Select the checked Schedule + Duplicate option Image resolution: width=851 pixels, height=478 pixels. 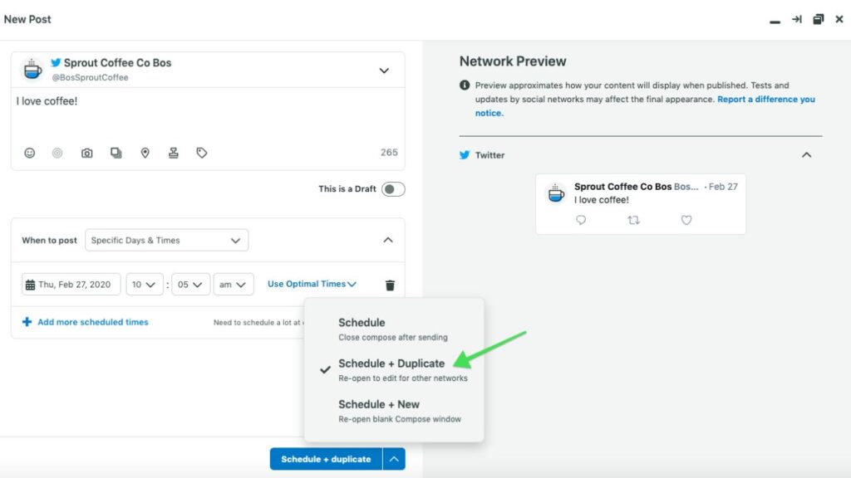click(x=391, y=363)
